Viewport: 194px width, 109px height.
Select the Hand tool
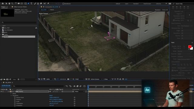(9, 4)
